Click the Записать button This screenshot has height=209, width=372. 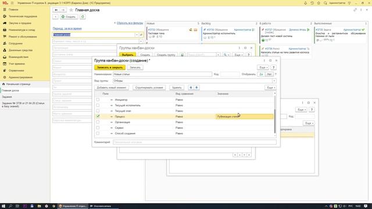(x=135, y=67)
